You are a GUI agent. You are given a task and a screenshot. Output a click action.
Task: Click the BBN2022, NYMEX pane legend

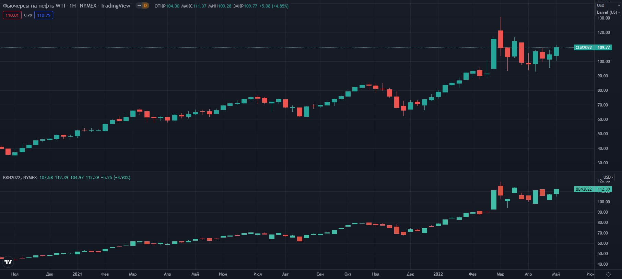click(x=20, y=177)
